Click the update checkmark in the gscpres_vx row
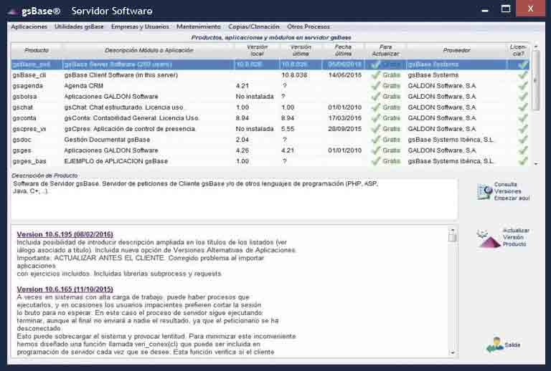The image size is (551, 371). coord(376,129)
